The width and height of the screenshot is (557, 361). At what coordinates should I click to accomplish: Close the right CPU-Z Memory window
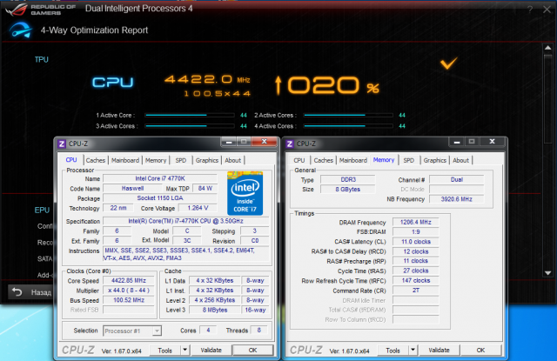tap(492, 142)
